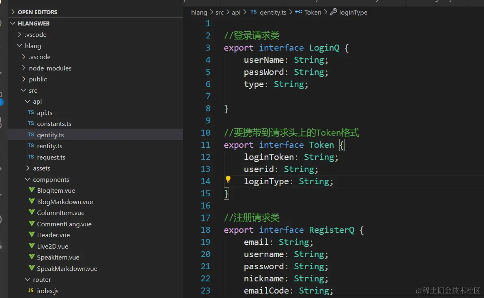Click the Vue icon beside Header.vue

click(x=32, y=234)
